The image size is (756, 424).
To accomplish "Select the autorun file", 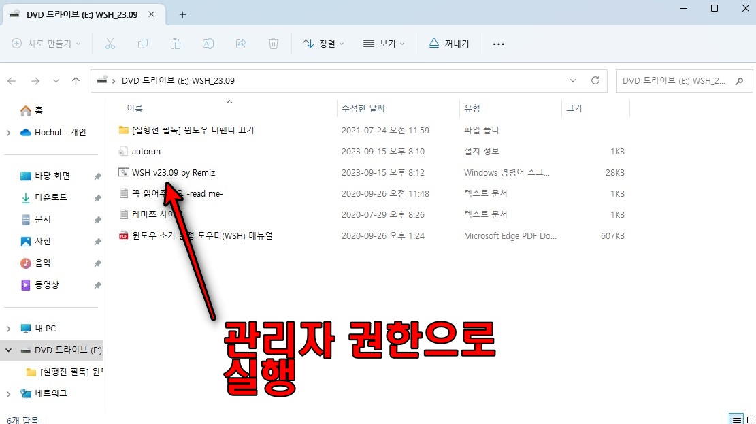I will click(139, 152).
